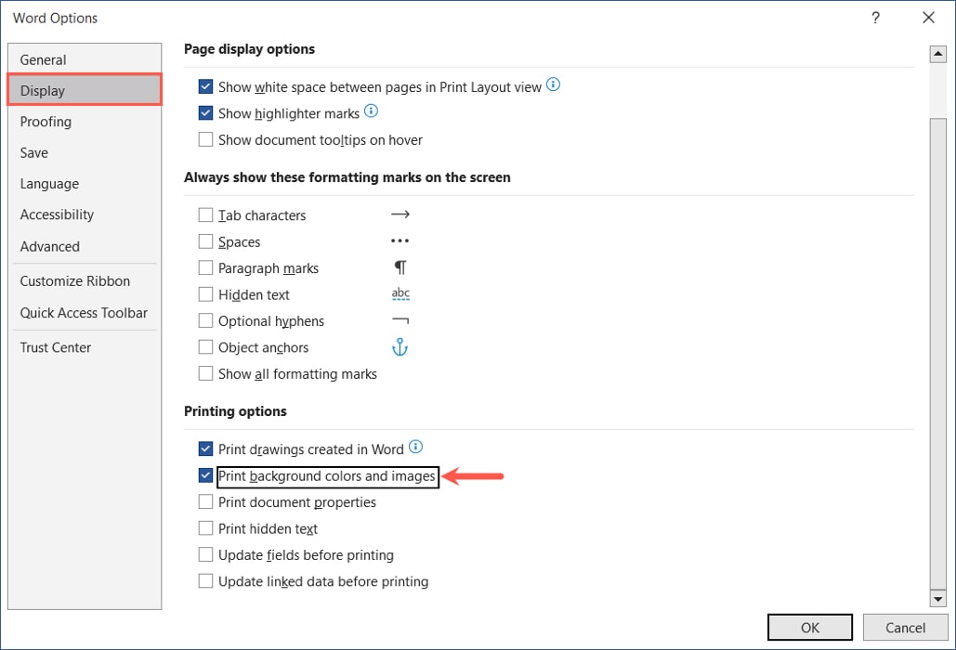Click the info icon beside Show highlighter marks
The width and height of the screenshot is (956, 650).
click(x=373, y=112)
